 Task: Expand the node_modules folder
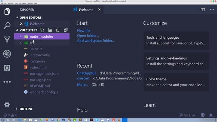point(20,36)
